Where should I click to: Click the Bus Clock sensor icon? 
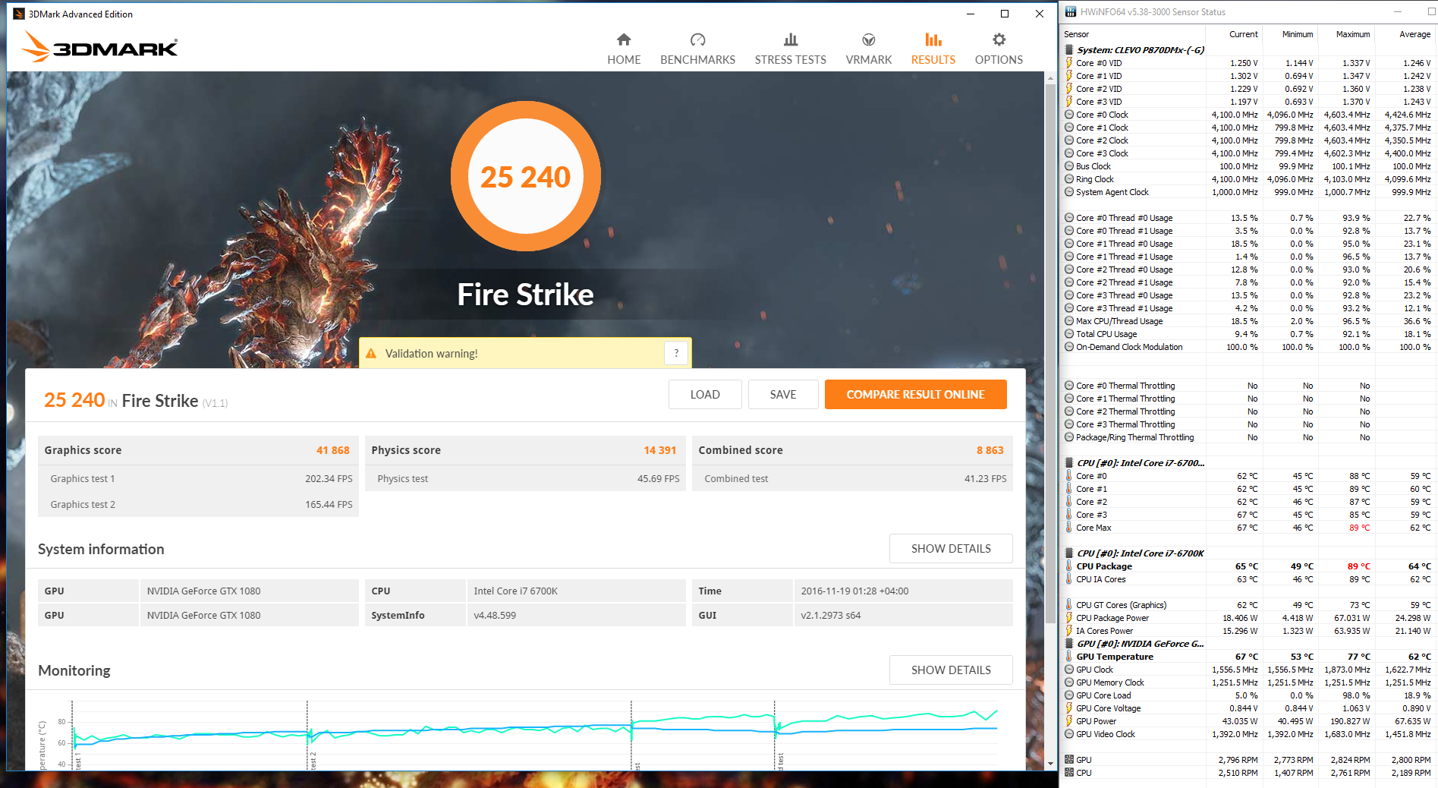point(1069,166)
